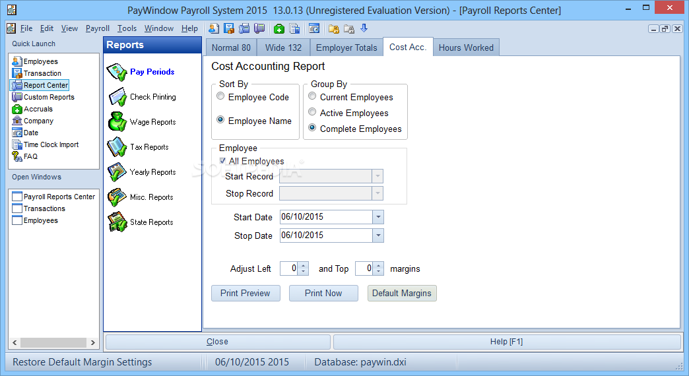Open Accruals from Quick Launch
The width and height of the screenshot is (689, 376).
pyautogui.click(x=32, y=109)
